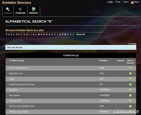The height and width of the screenshot is (115, 141).
Task: Browse exhibitors by letter R
Action: [x=52, y=34]
